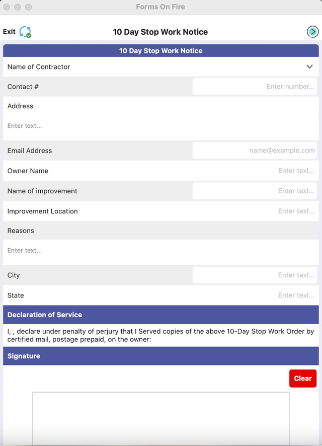
Task: Select the Owner Name text field
Action: [x=255, y=171]
